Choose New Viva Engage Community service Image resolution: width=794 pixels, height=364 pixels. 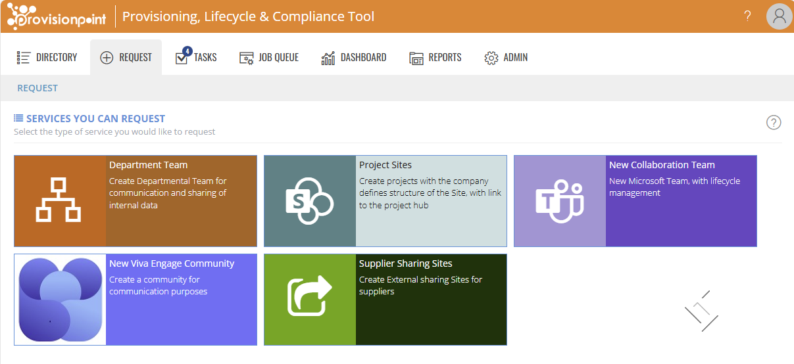pyautogui.click(x=172, y=263)
